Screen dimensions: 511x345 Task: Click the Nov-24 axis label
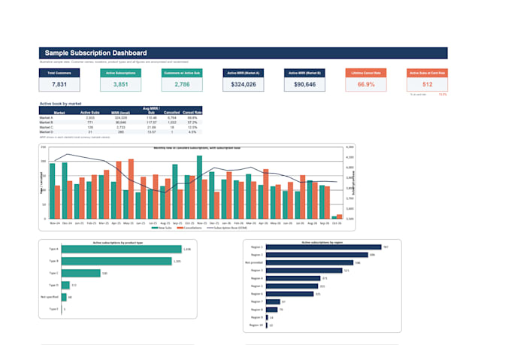point(55,223)
